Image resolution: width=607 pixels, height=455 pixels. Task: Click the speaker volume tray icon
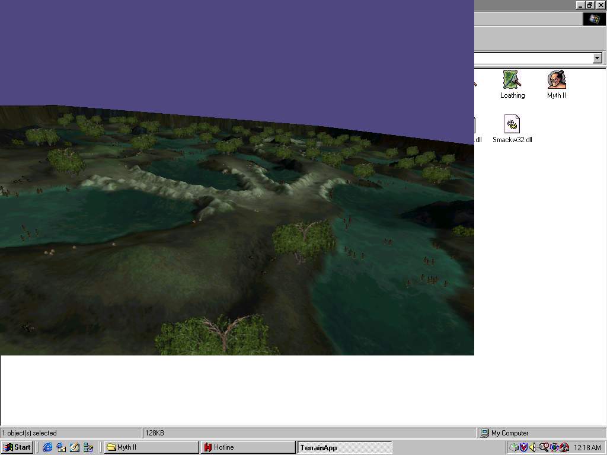(533, 447)
